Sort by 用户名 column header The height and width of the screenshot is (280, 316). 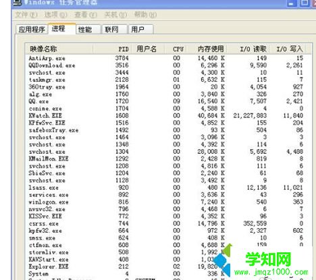click(148, 49)
